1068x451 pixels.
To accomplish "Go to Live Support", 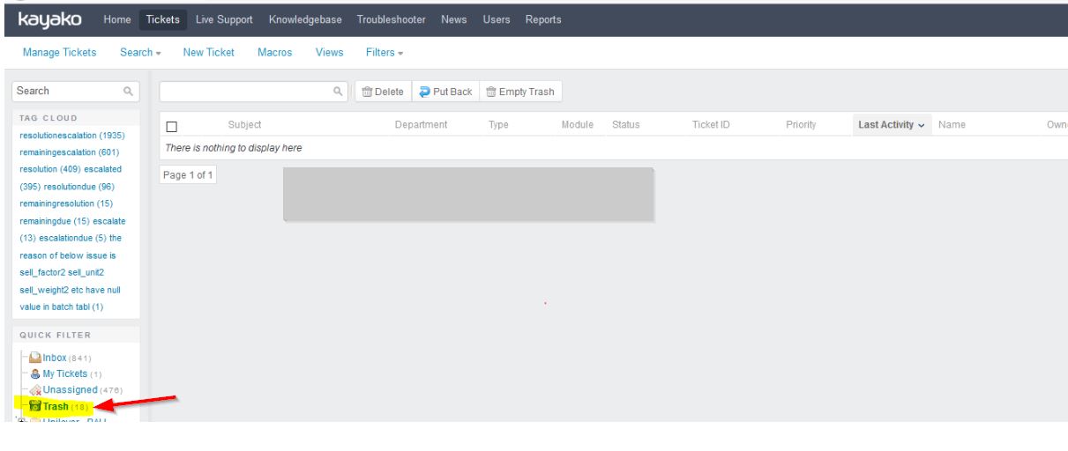I will coord(223,19).
